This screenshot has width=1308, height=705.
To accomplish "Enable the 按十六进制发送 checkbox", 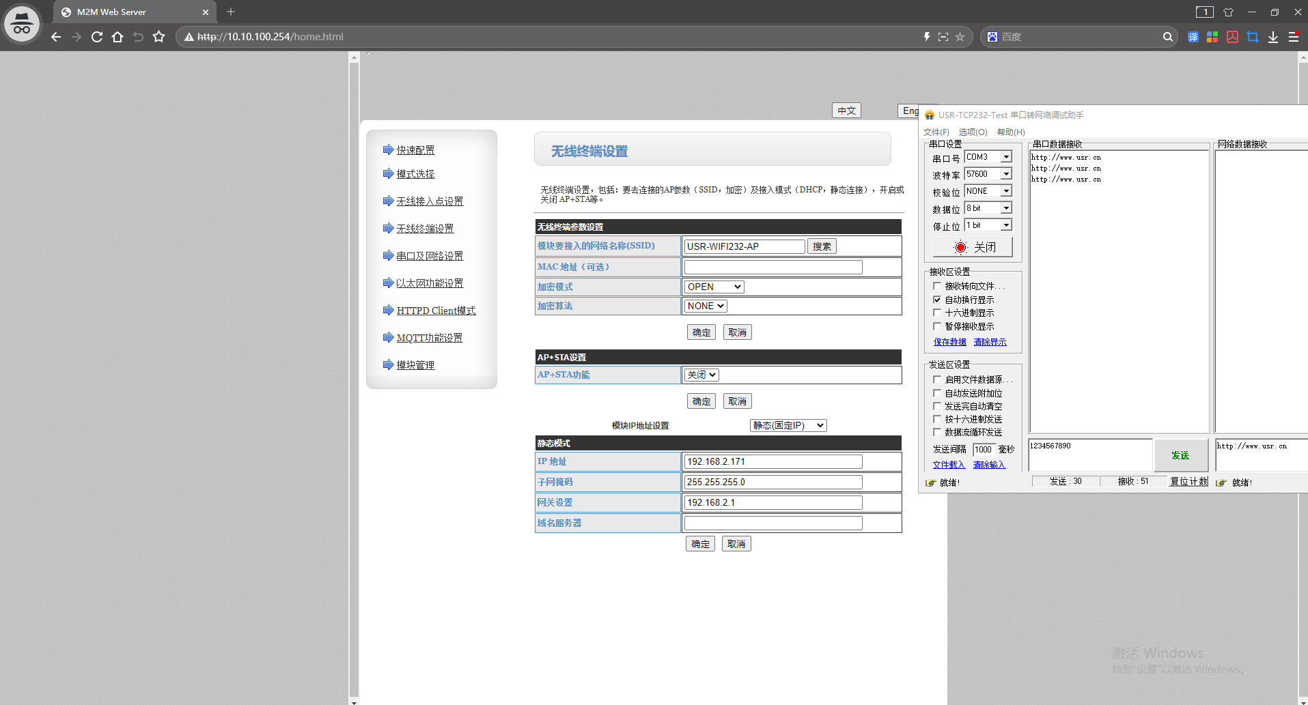I will [x=937, y=419].
